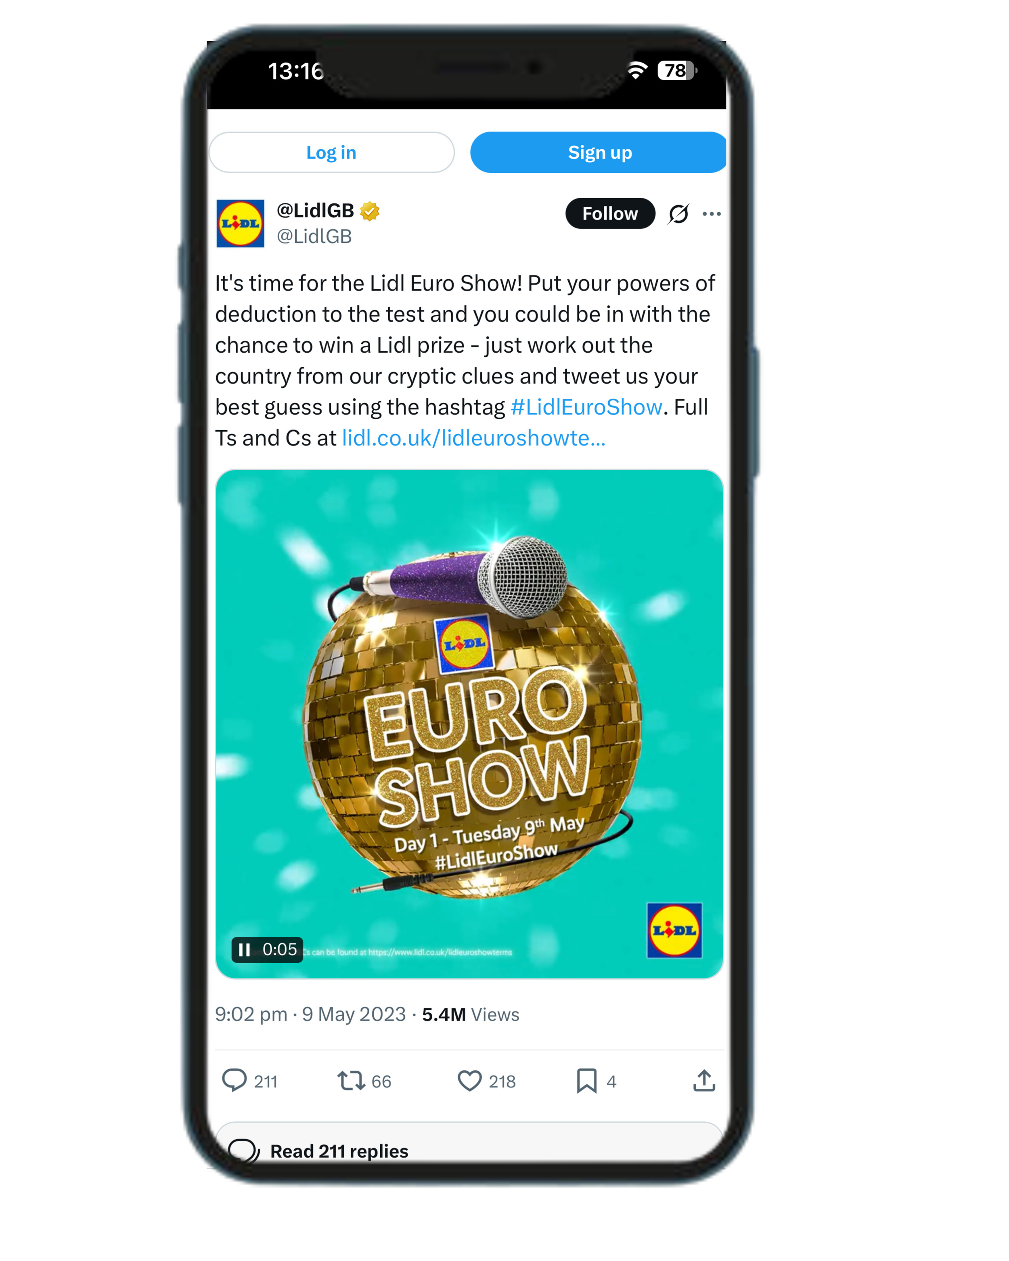The height and width of the screenshot is (1261, 1009).
Task: Open the lidl.co.uk/lidleuroshowte... link
Action: 473,437
